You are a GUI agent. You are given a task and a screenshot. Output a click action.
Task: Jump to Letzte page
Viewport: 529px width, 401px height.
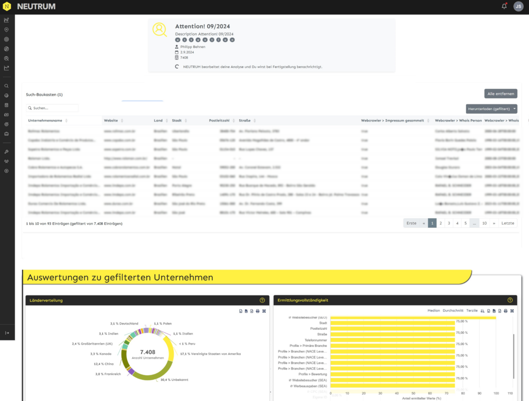pyautogui.click(x=508, y=223)
